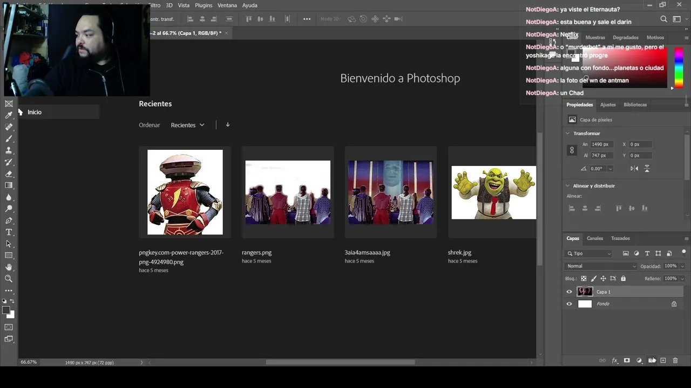
Task: Open the layer filter Tipo dropdown
Action: tap(589, 253)
